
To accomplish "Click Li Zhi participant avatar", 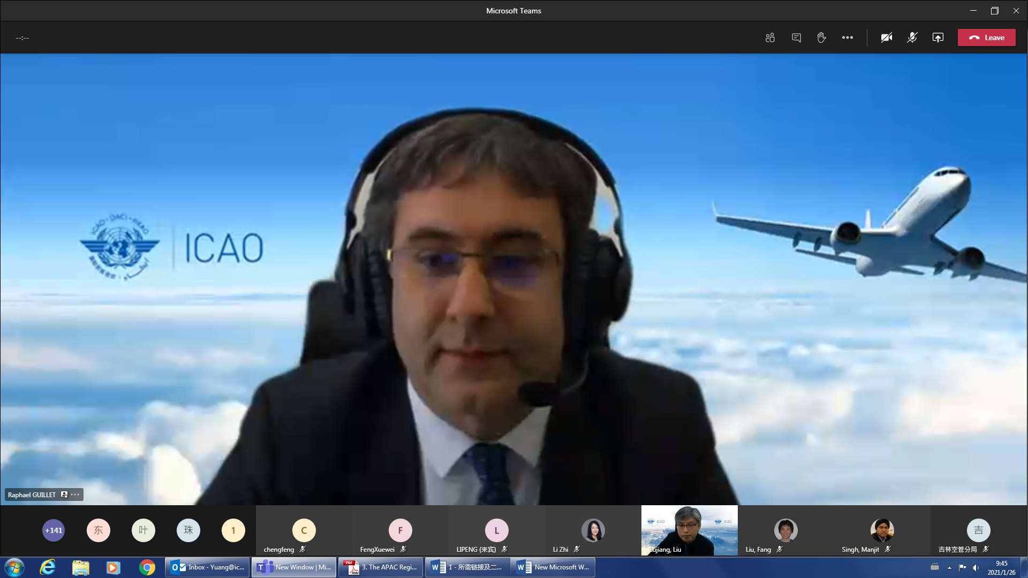I will pyautogui.click(x=593, y=530).
